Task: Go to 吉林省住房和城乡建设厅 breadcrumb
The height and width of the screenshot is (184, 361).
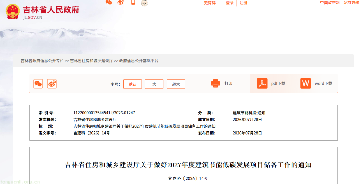Action: click(91, 61)
